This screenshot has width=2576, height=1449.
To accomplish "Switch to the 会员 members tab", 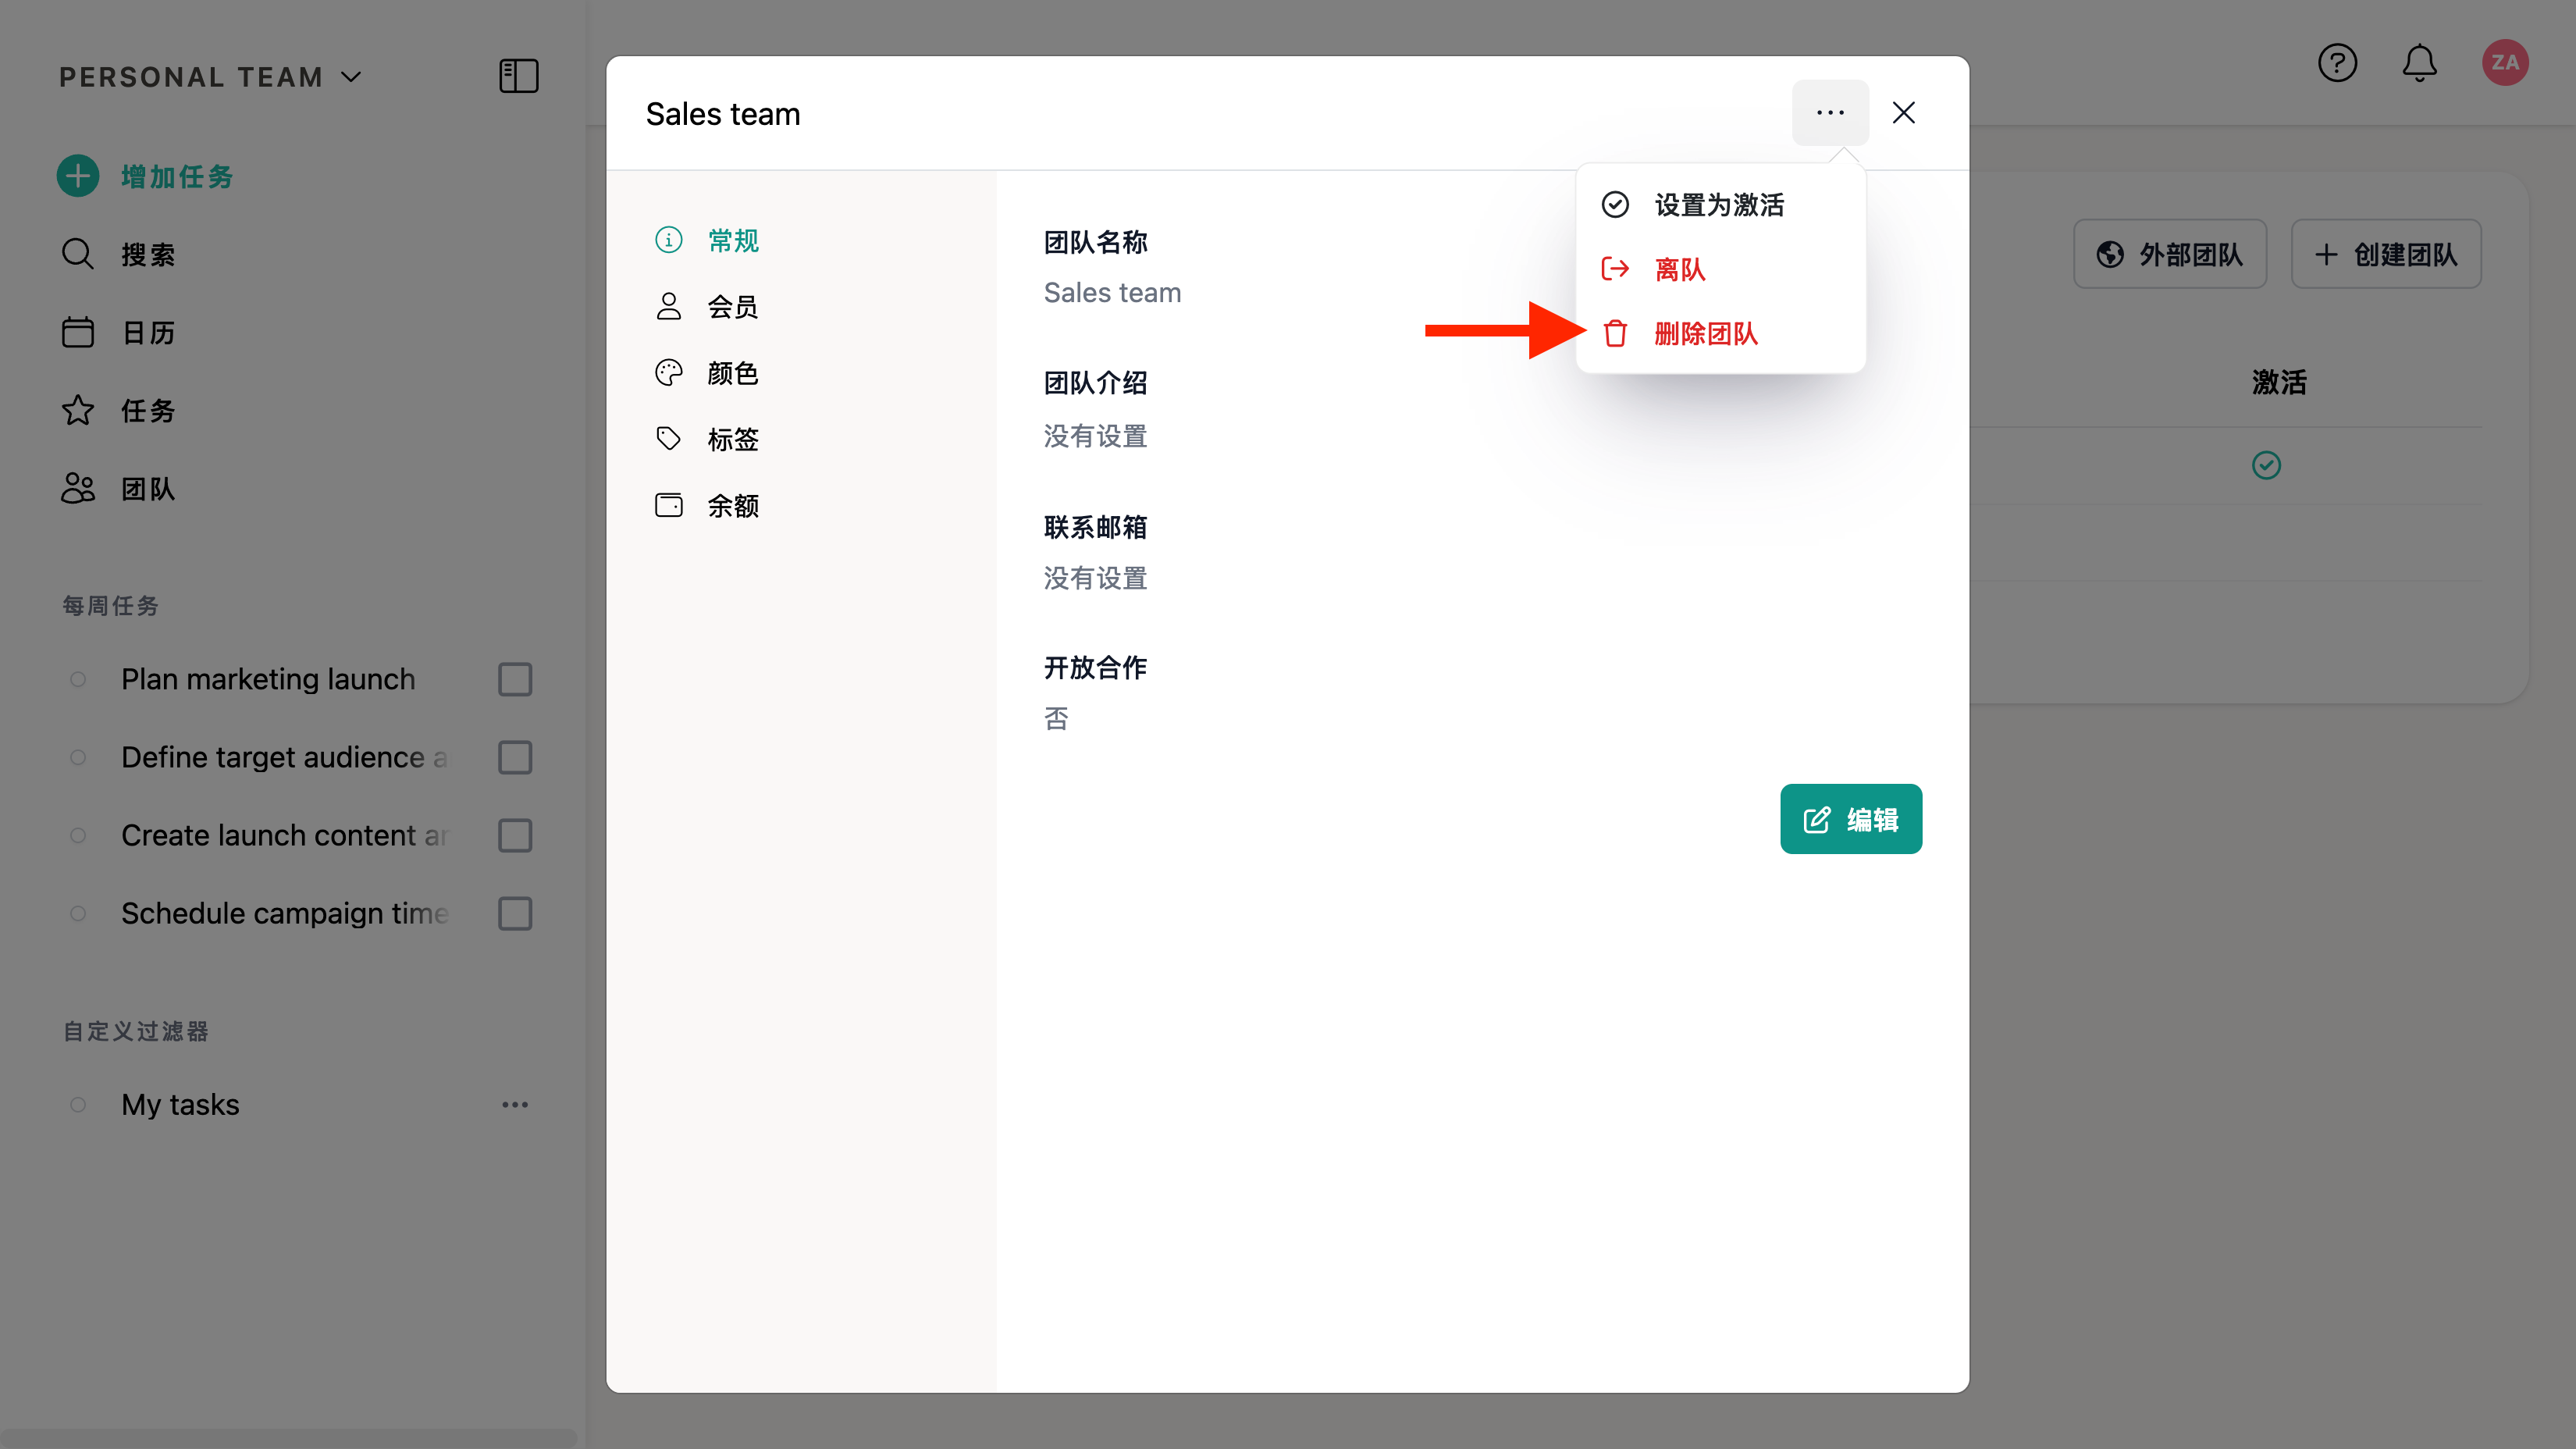I will pos(731,306).
